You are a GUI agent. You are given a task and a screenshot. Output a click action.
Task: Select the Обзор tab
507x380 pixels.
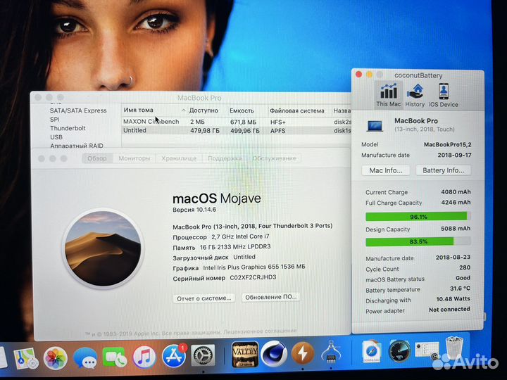coord(97,158)
